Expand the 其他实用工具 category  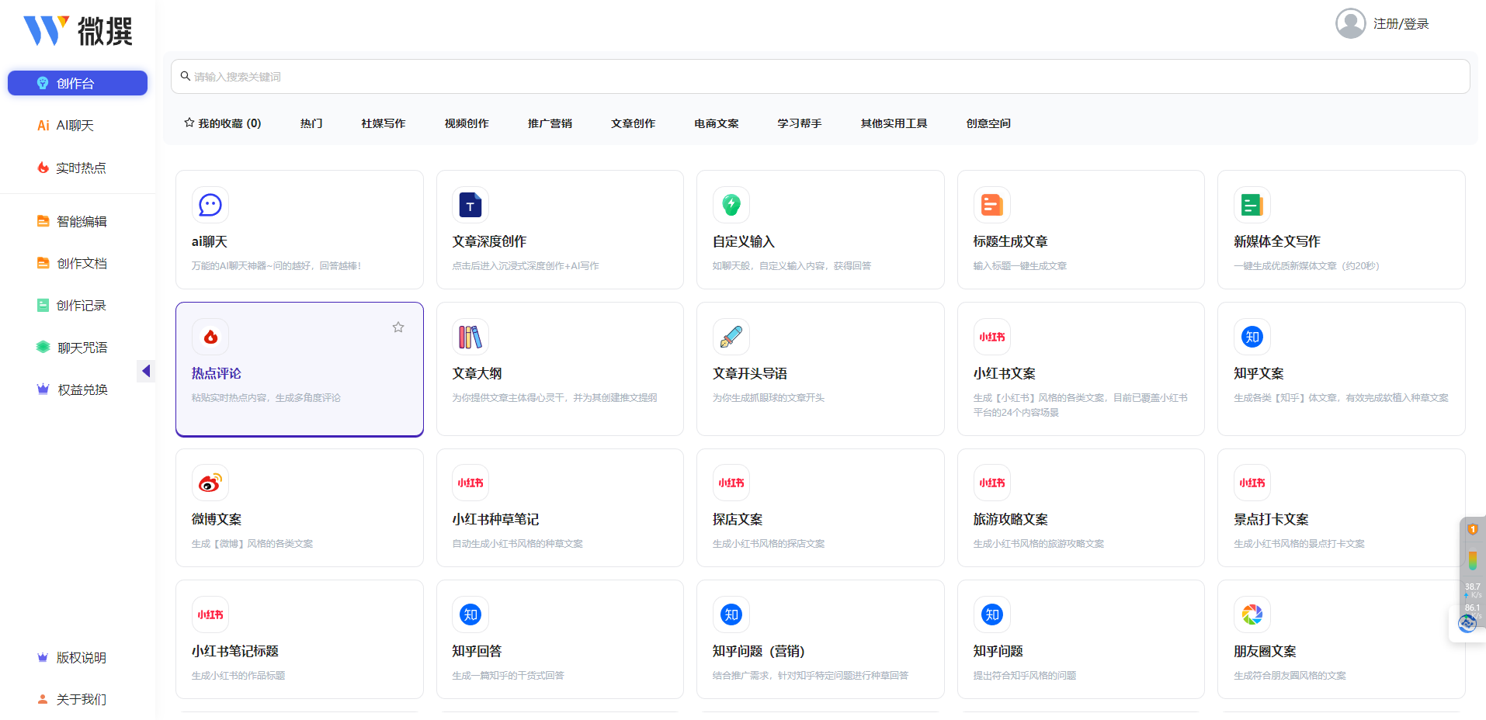tap(894, 123)
